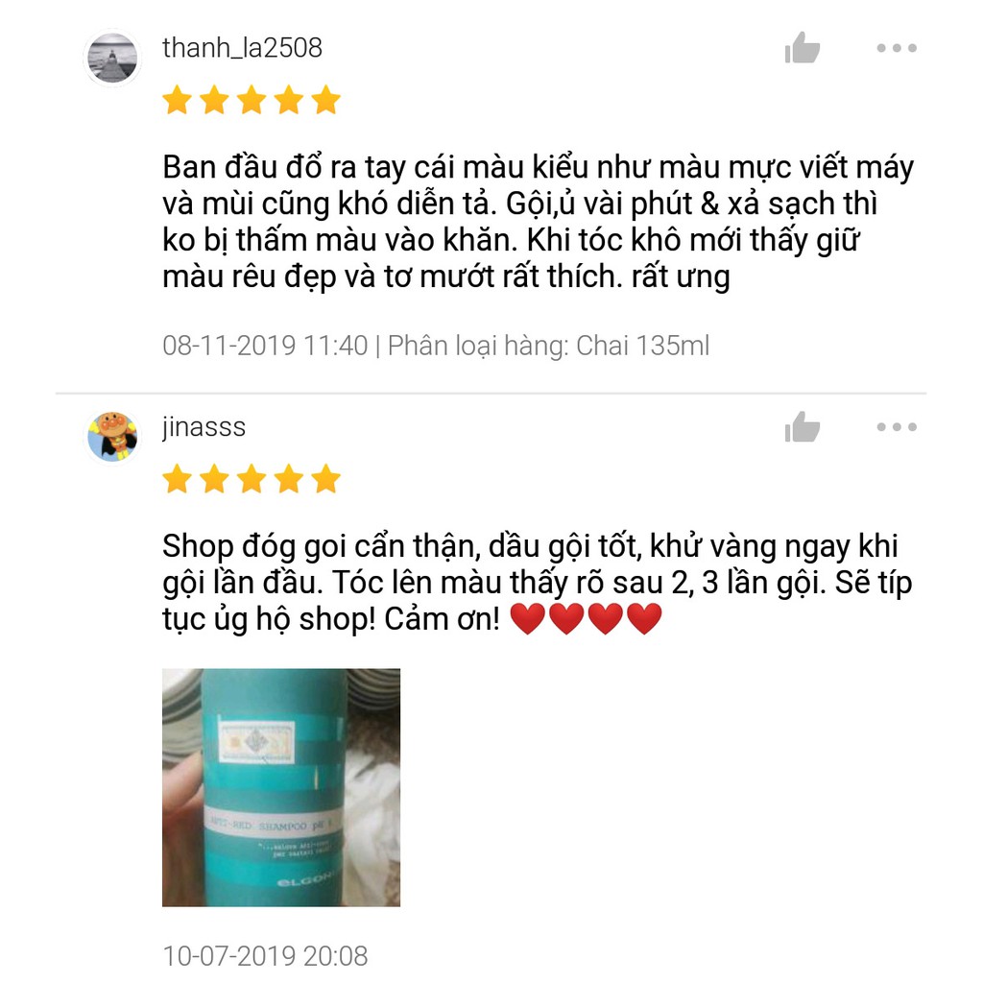The image size is (983, 983).
Task: Click the 'Phân loại hàng: Chai 135ml' label
Action: click(x=548, y=346)
